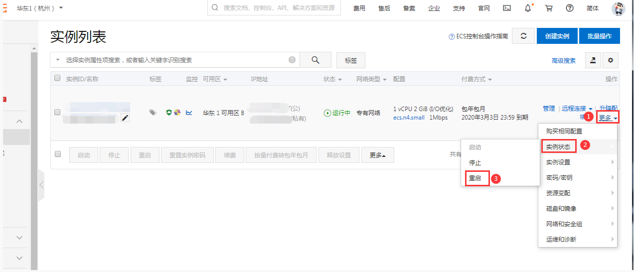634x272 pixels.
Task: Type in the instance search input field
Action: tap(174, 60)
